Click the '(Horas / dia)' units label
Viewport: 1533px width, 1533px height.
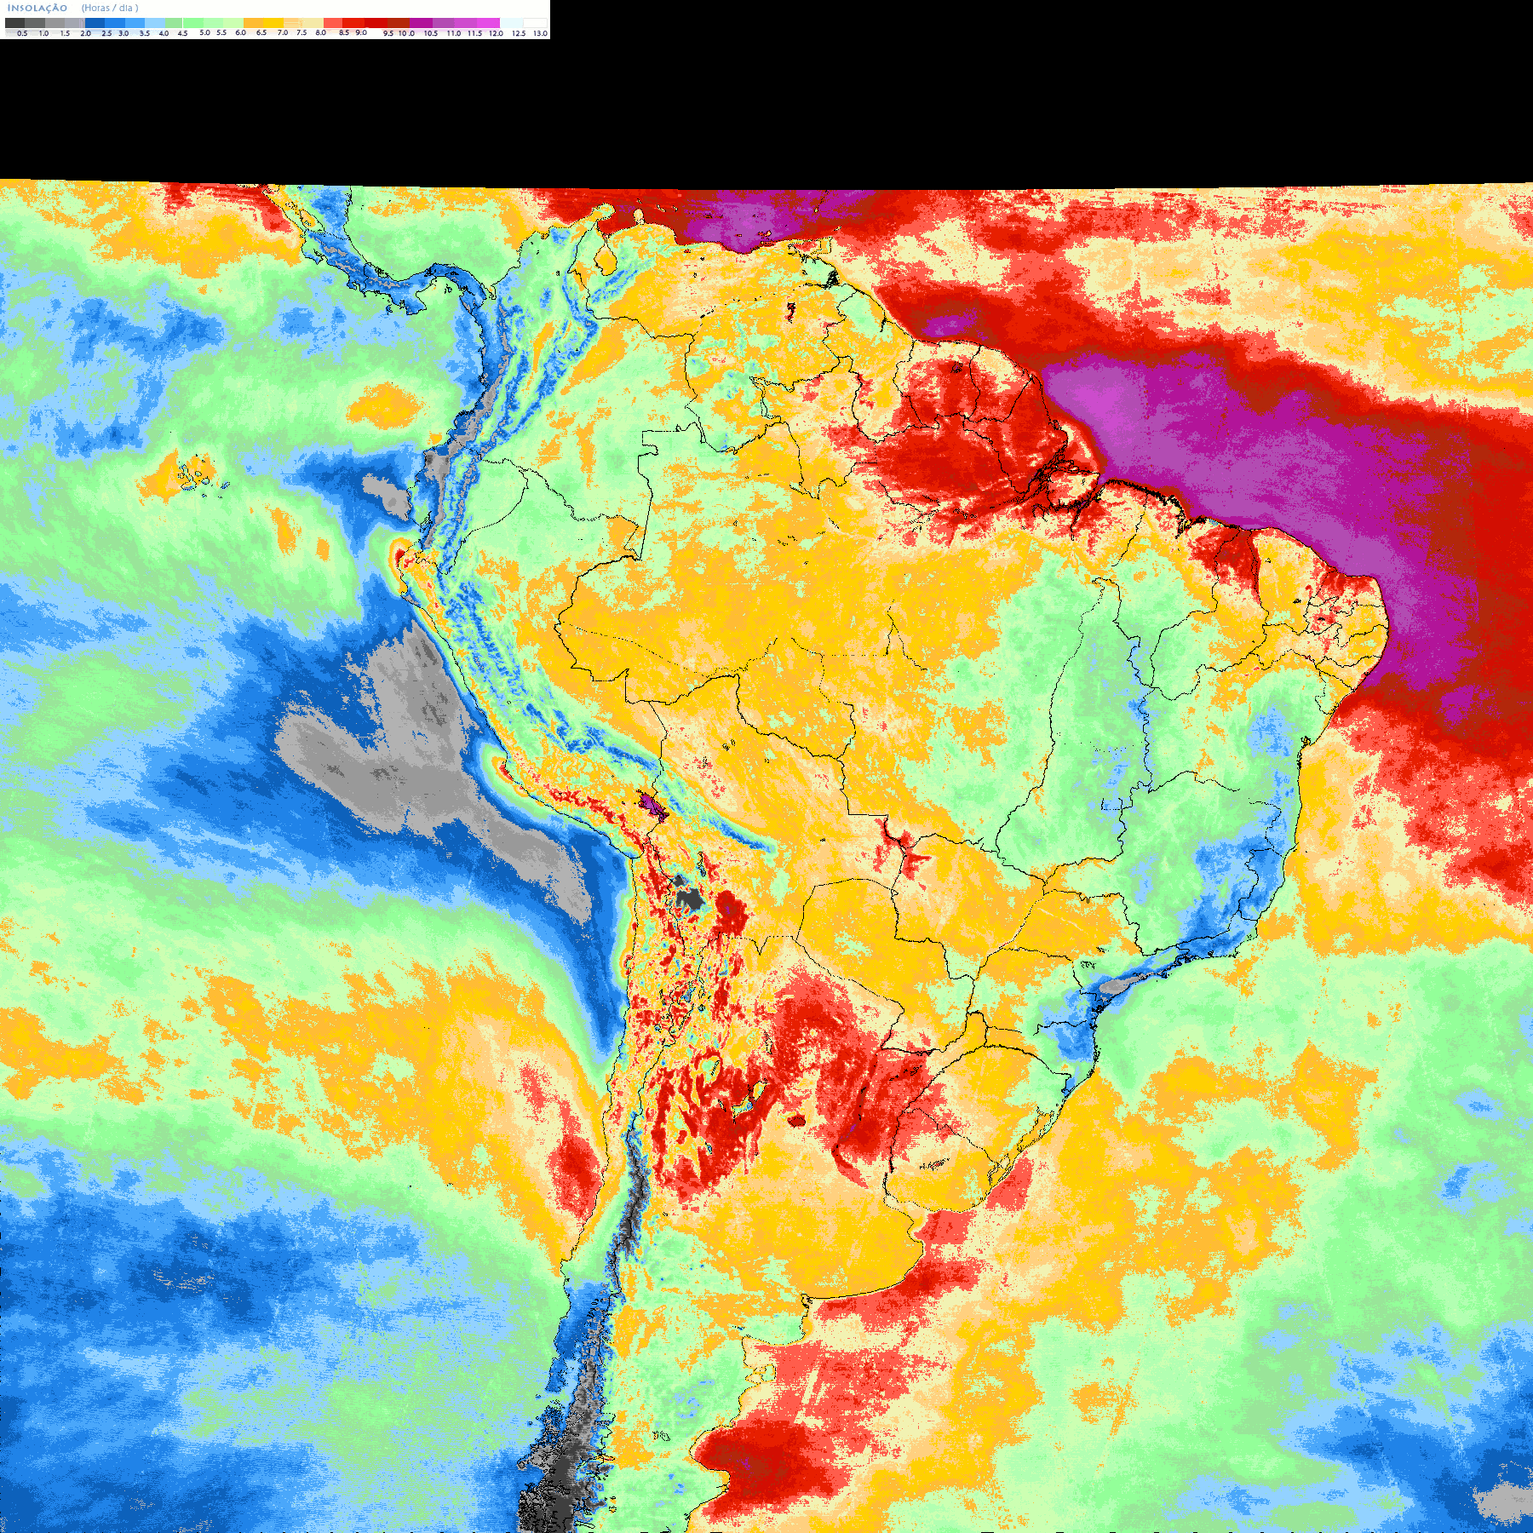[110, 8]
